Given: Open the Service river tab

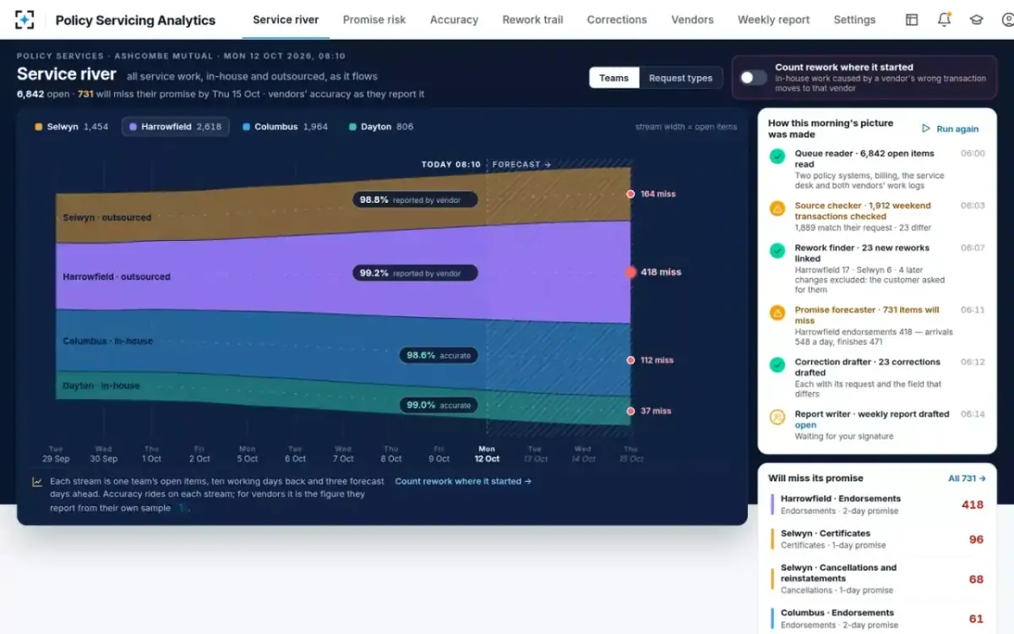Looking at the screenshot, I should [286, 19].
